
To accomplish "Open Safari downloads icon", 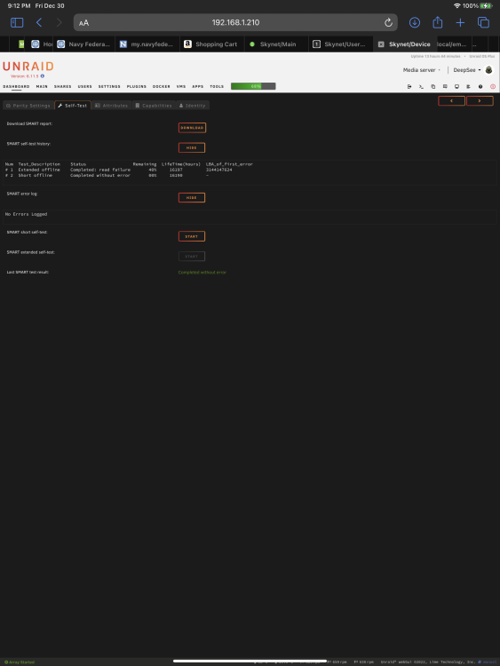I will tap(415, 22).
